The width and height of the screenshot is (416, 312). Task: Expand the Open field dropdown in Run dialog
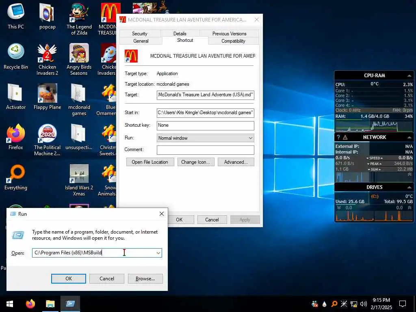pos(158,253)
